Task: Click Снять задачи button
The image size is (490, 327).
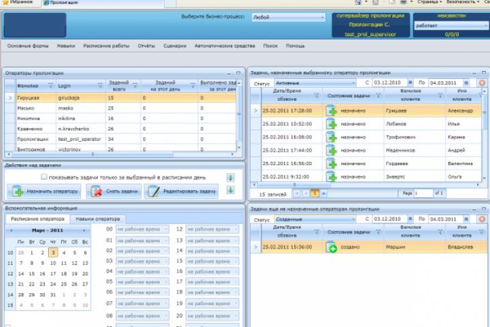Action: coord(113,191)
